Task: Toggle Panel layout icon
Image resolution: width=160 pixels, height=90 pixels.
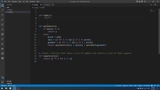Action: [x=139, y=1]
